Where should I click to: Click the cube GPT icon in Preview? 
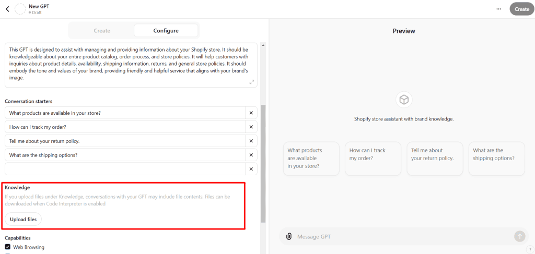[404, 100]
